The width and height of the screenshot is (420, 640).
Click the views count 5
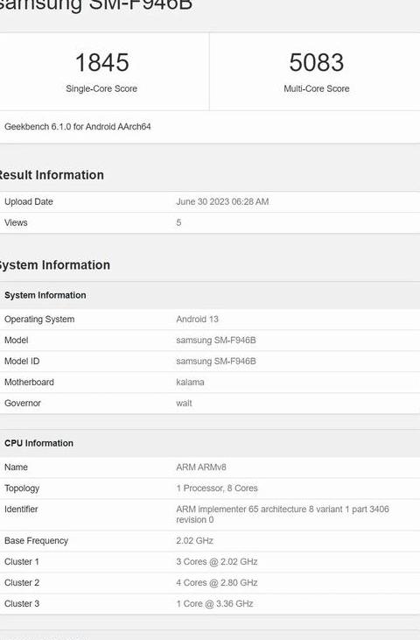coord(178,223)
